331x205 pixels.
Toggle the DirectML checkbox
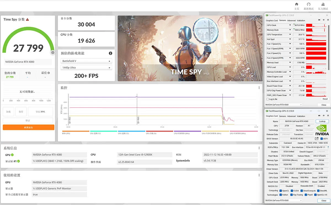(x=318, y=191)
